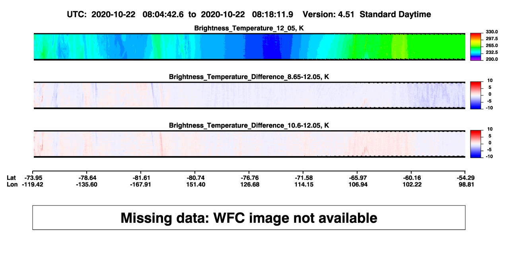This screenshot has width=517, height=265.
Task: Click latitude value -71.58
Action: click(x=303, y=178)
